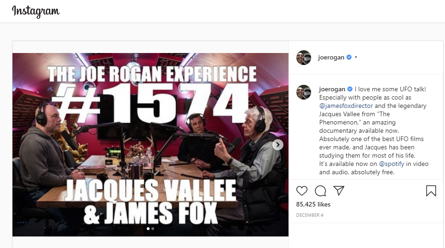
Task: Click the JRE #1574 episode image
Action: pyautogui.click(x=150, y=145)
